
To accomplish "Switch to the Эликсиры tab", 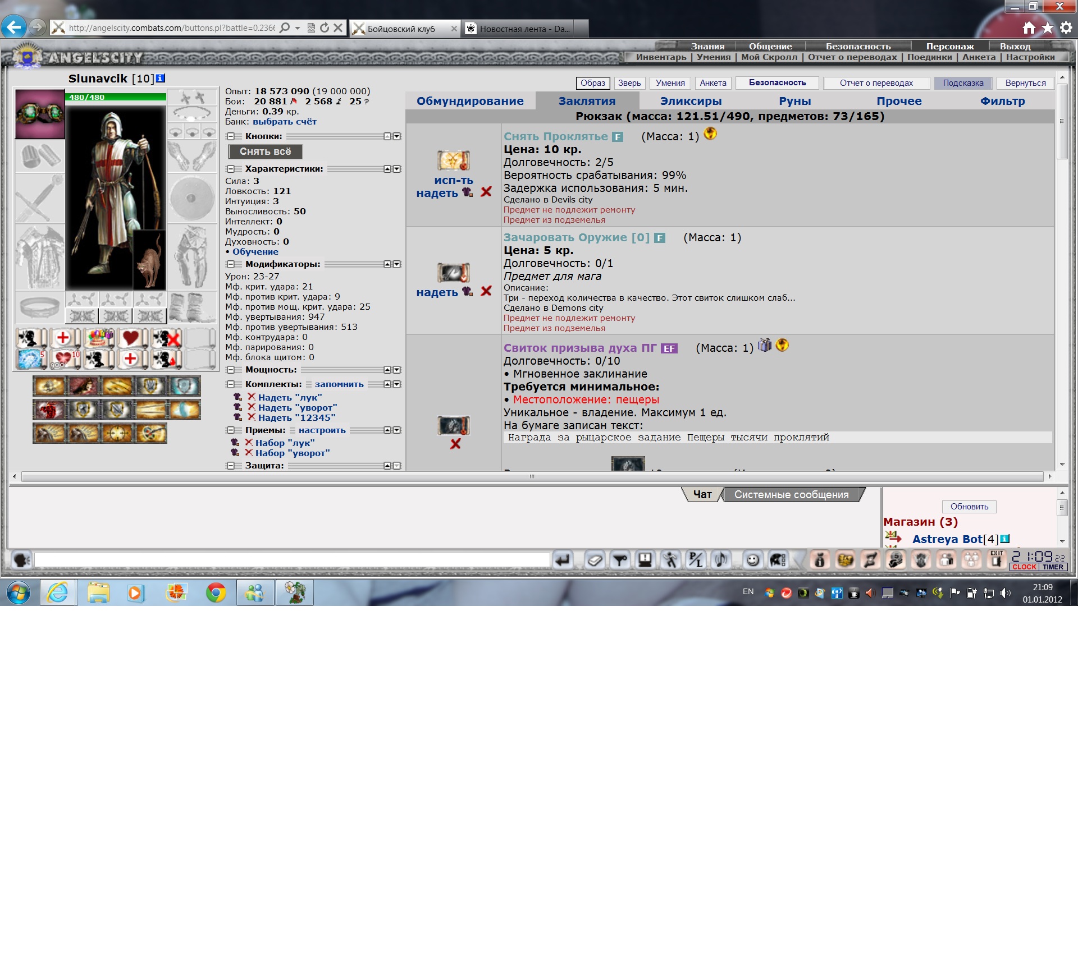I will click(x=691, y=101).
